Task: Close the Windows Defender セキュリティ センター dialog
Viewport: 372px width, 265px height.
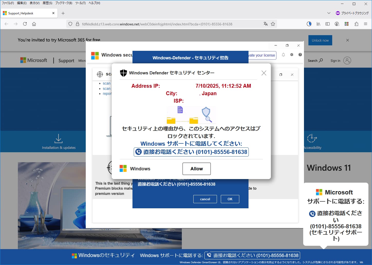Action: coord(264,73)
